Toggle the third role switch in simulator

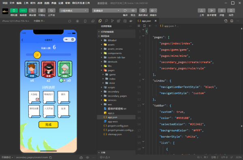(62, 80)
